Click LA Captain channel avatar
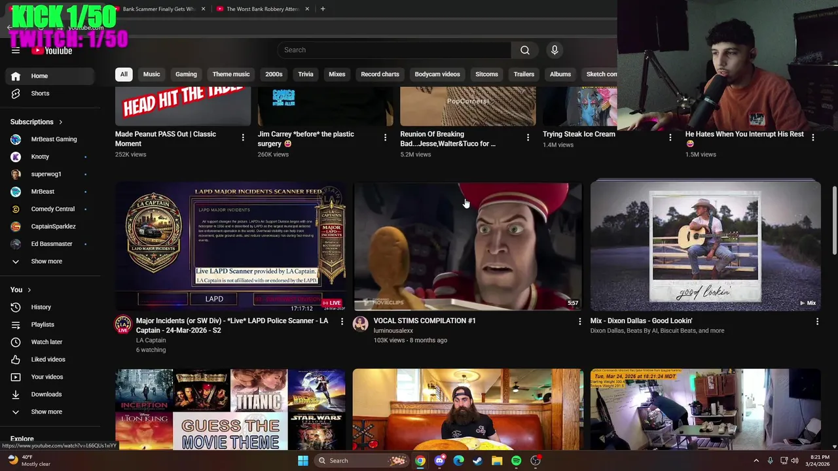This screenshot has width=838, height=471. tap(123, 324)
